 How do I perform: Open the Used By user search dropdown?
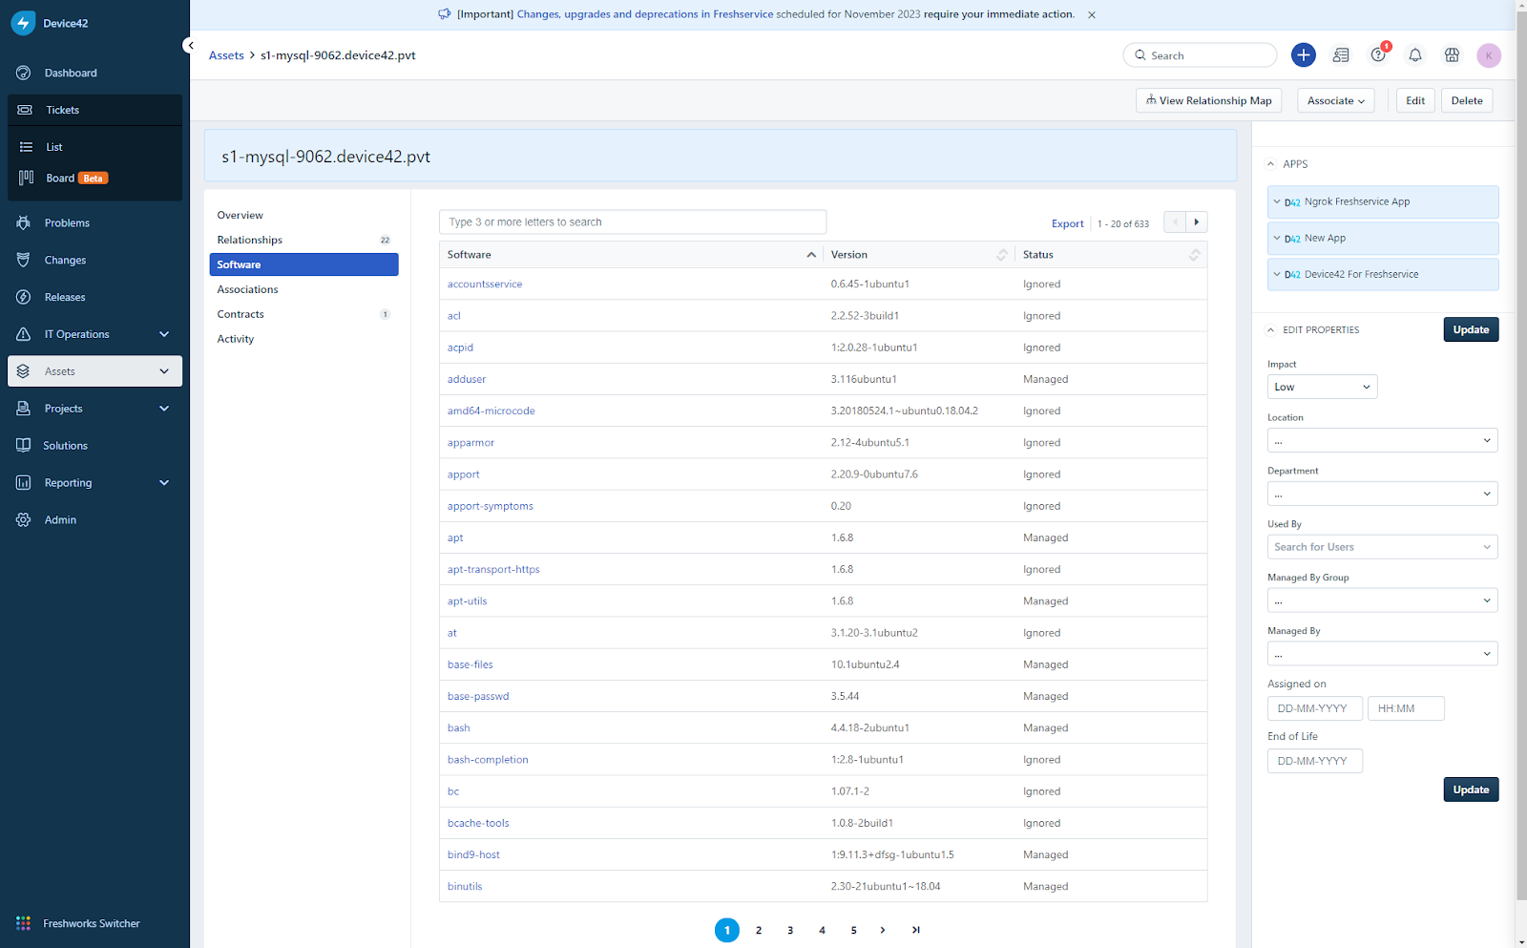(x=1383, y=547)
